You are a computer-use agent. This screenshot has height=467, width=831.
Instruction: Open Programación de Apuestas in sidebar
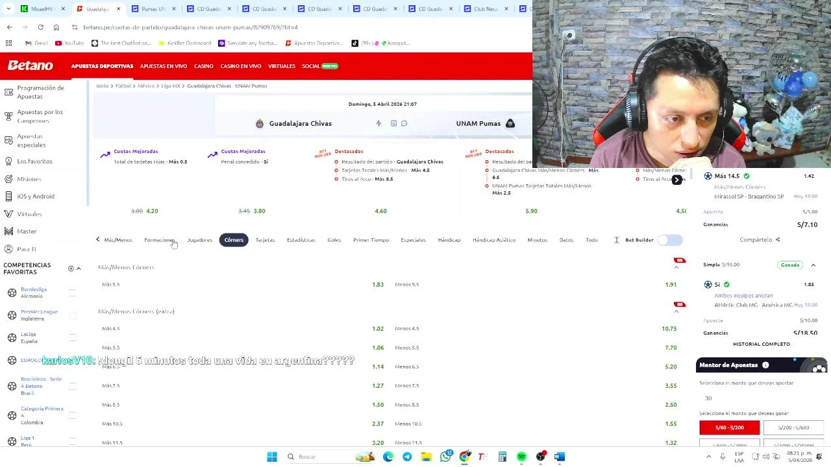(40, 92)
